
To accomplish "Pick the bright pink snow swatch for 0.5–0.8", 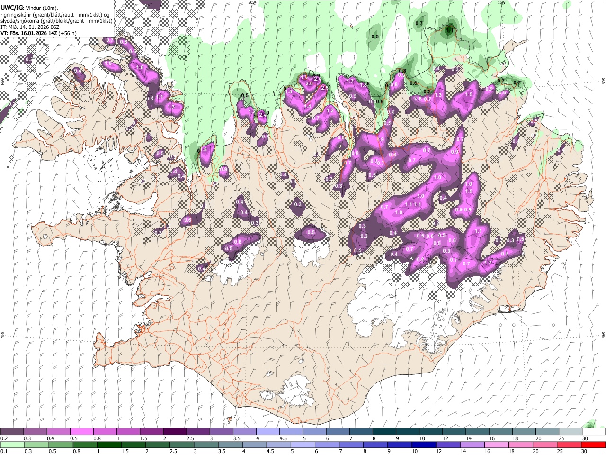I will pyautogui.click(x=81, y=431).
